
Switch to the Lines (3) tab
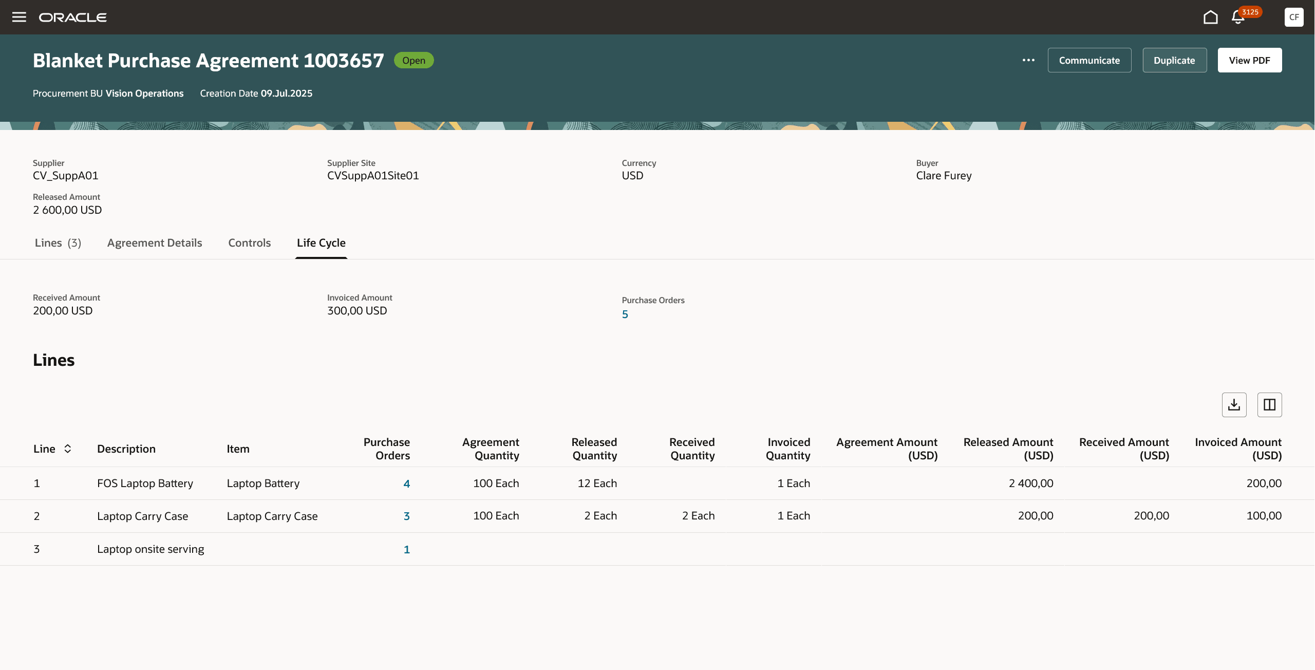point(58,243)
